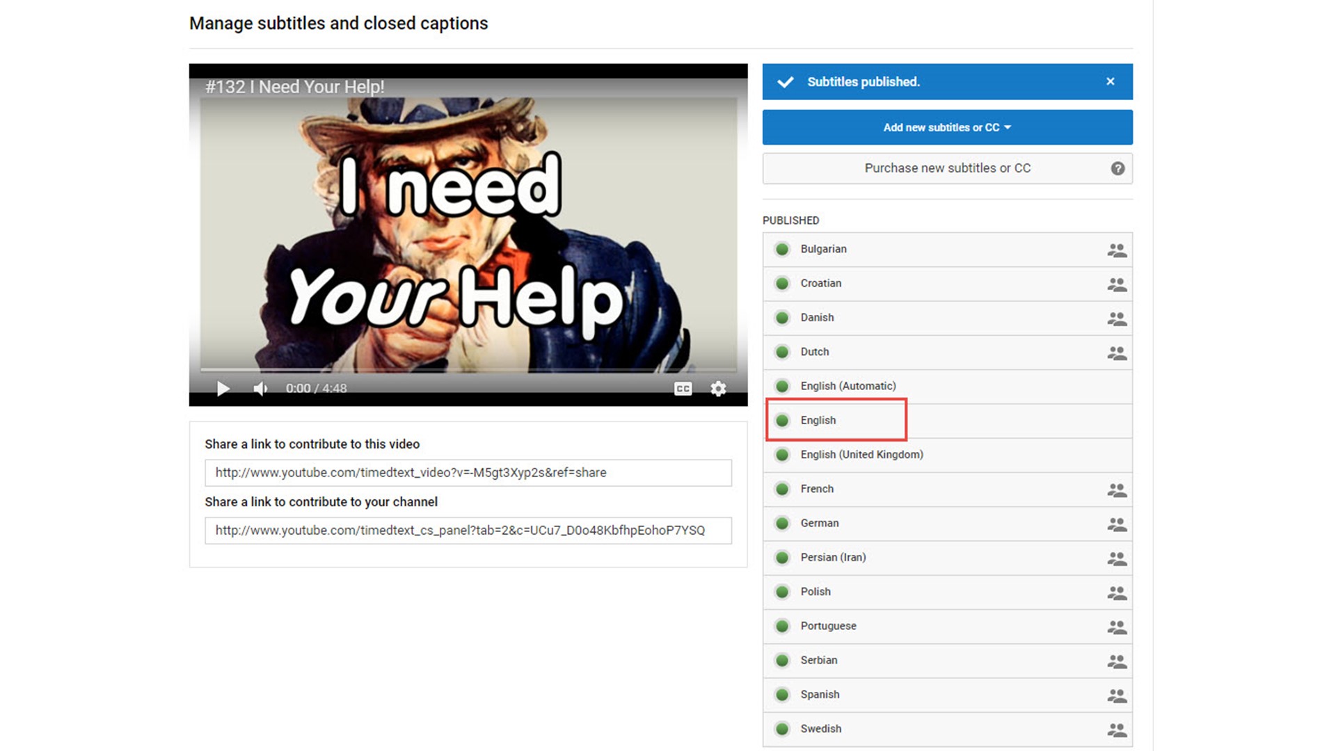The height and width of the screenshot is (751, 1336).
Task: Select the Croatian subtitles entry
Action: pos(947,284)
